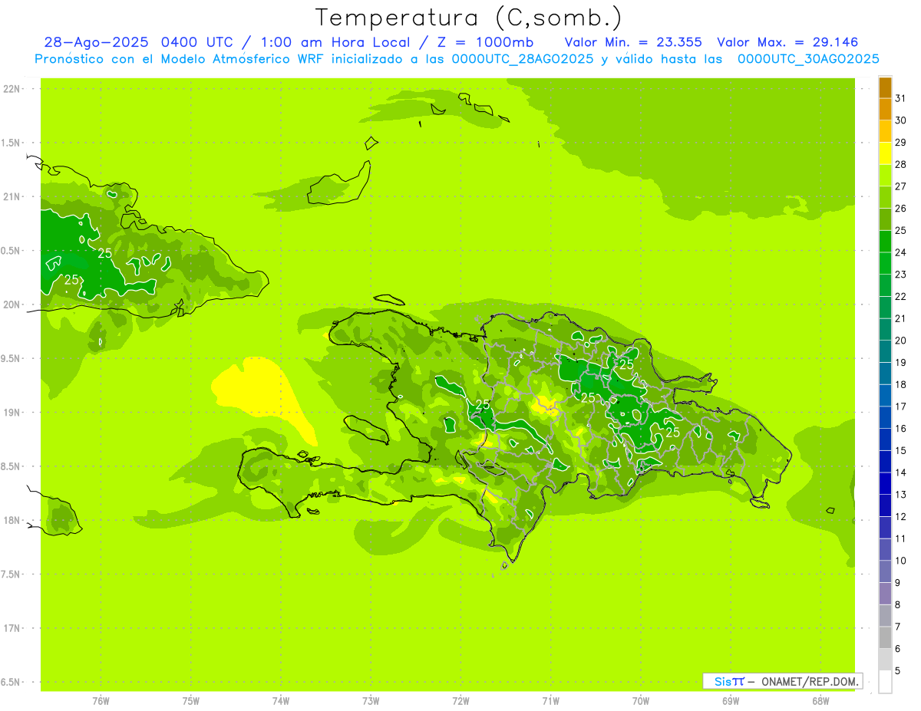Click the '9.5N' latitude axis label
Viewport: 921px width, 711px height.
pyautogui.click(x=12, y=358)
